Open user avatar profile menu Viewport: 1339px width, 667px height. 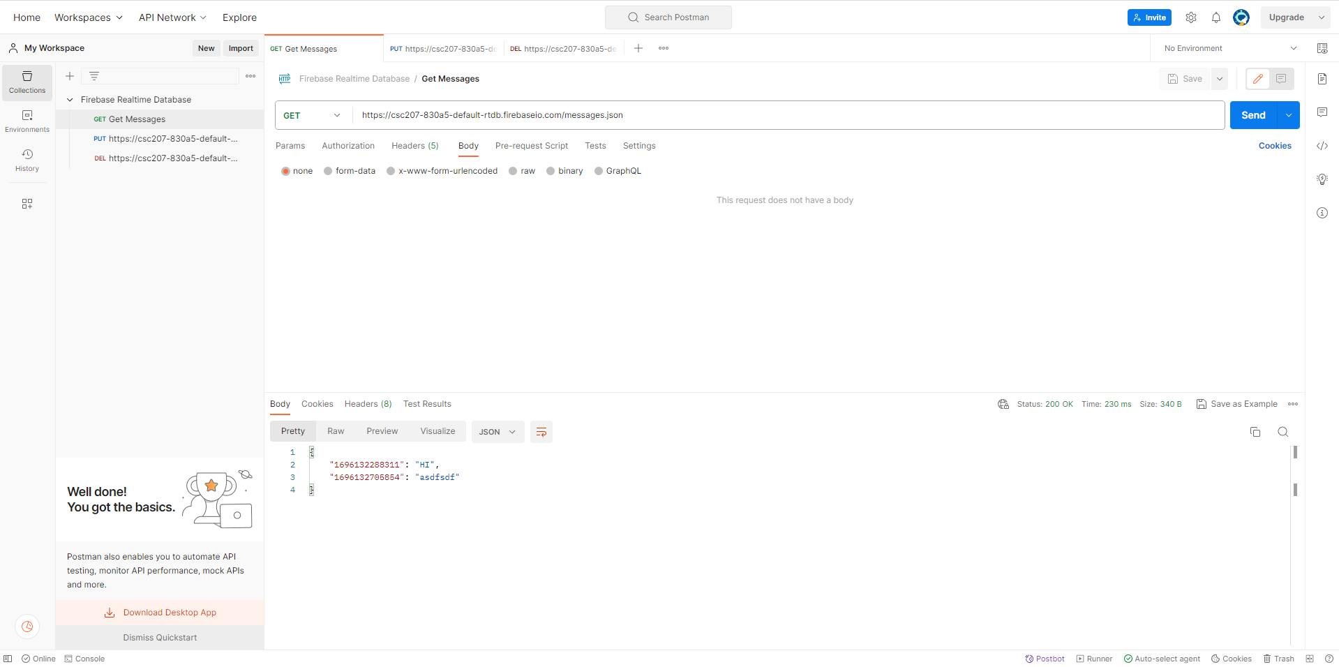point(1241,17)
